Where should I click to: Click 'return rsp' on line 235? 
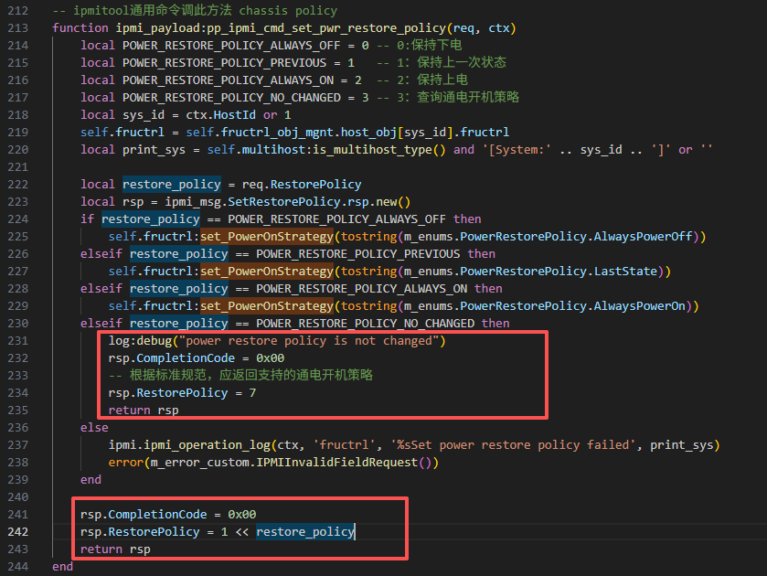[x=144, y=411]
